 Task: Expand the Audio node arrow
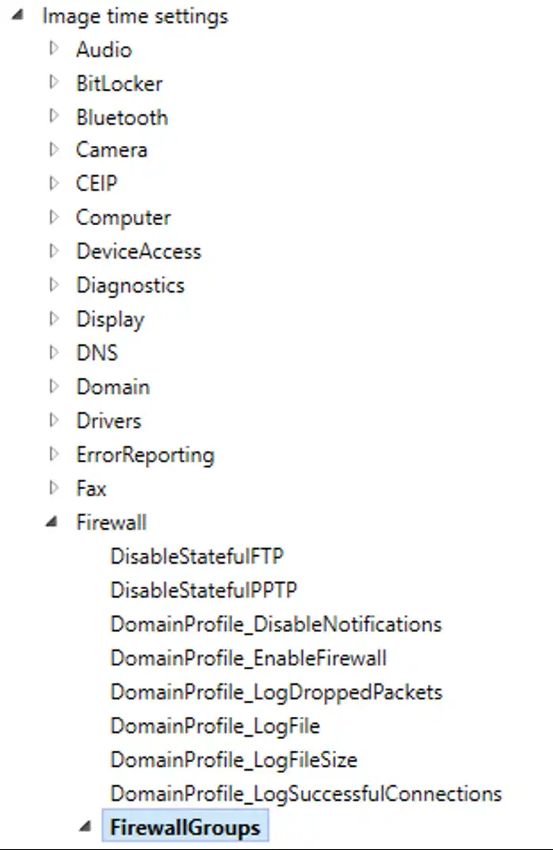coord(54,48)
